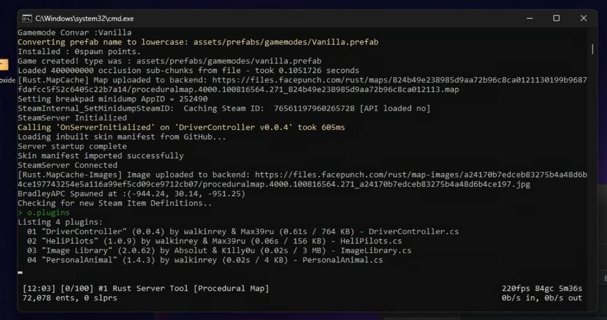Maximize the cmd.exe window
The image size is (607, 320).
tap(556, 18)
